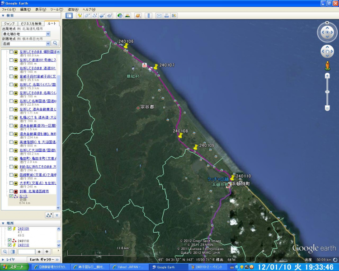Open the 240109 placemark link

[24, 229]
